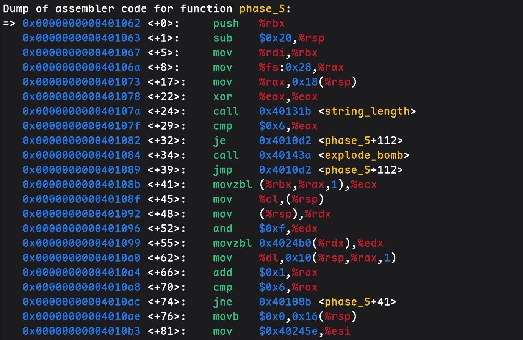Click the $0x20,%rsp operand of sub
Viewport: 523px width, 340px height.
click(292, 38)
